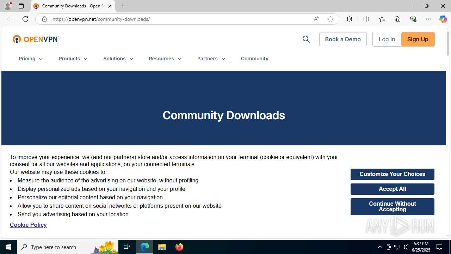Viewport: 451px width, 254px height.
Task: Expand the Products dropdown menu
Action: (x=73, y=59)
